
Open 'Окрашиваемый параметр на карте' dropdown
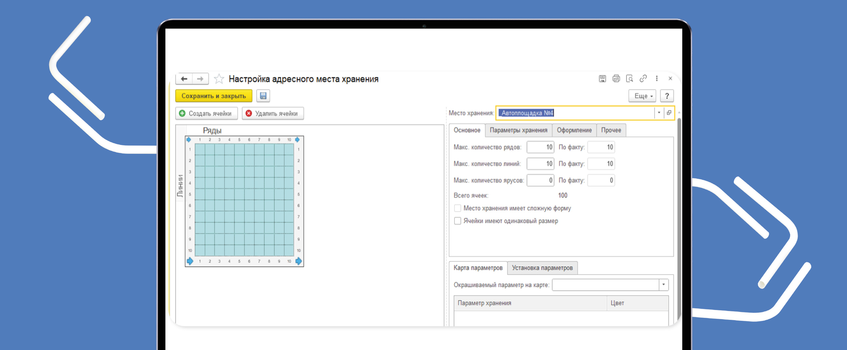(x=663, y=285)
